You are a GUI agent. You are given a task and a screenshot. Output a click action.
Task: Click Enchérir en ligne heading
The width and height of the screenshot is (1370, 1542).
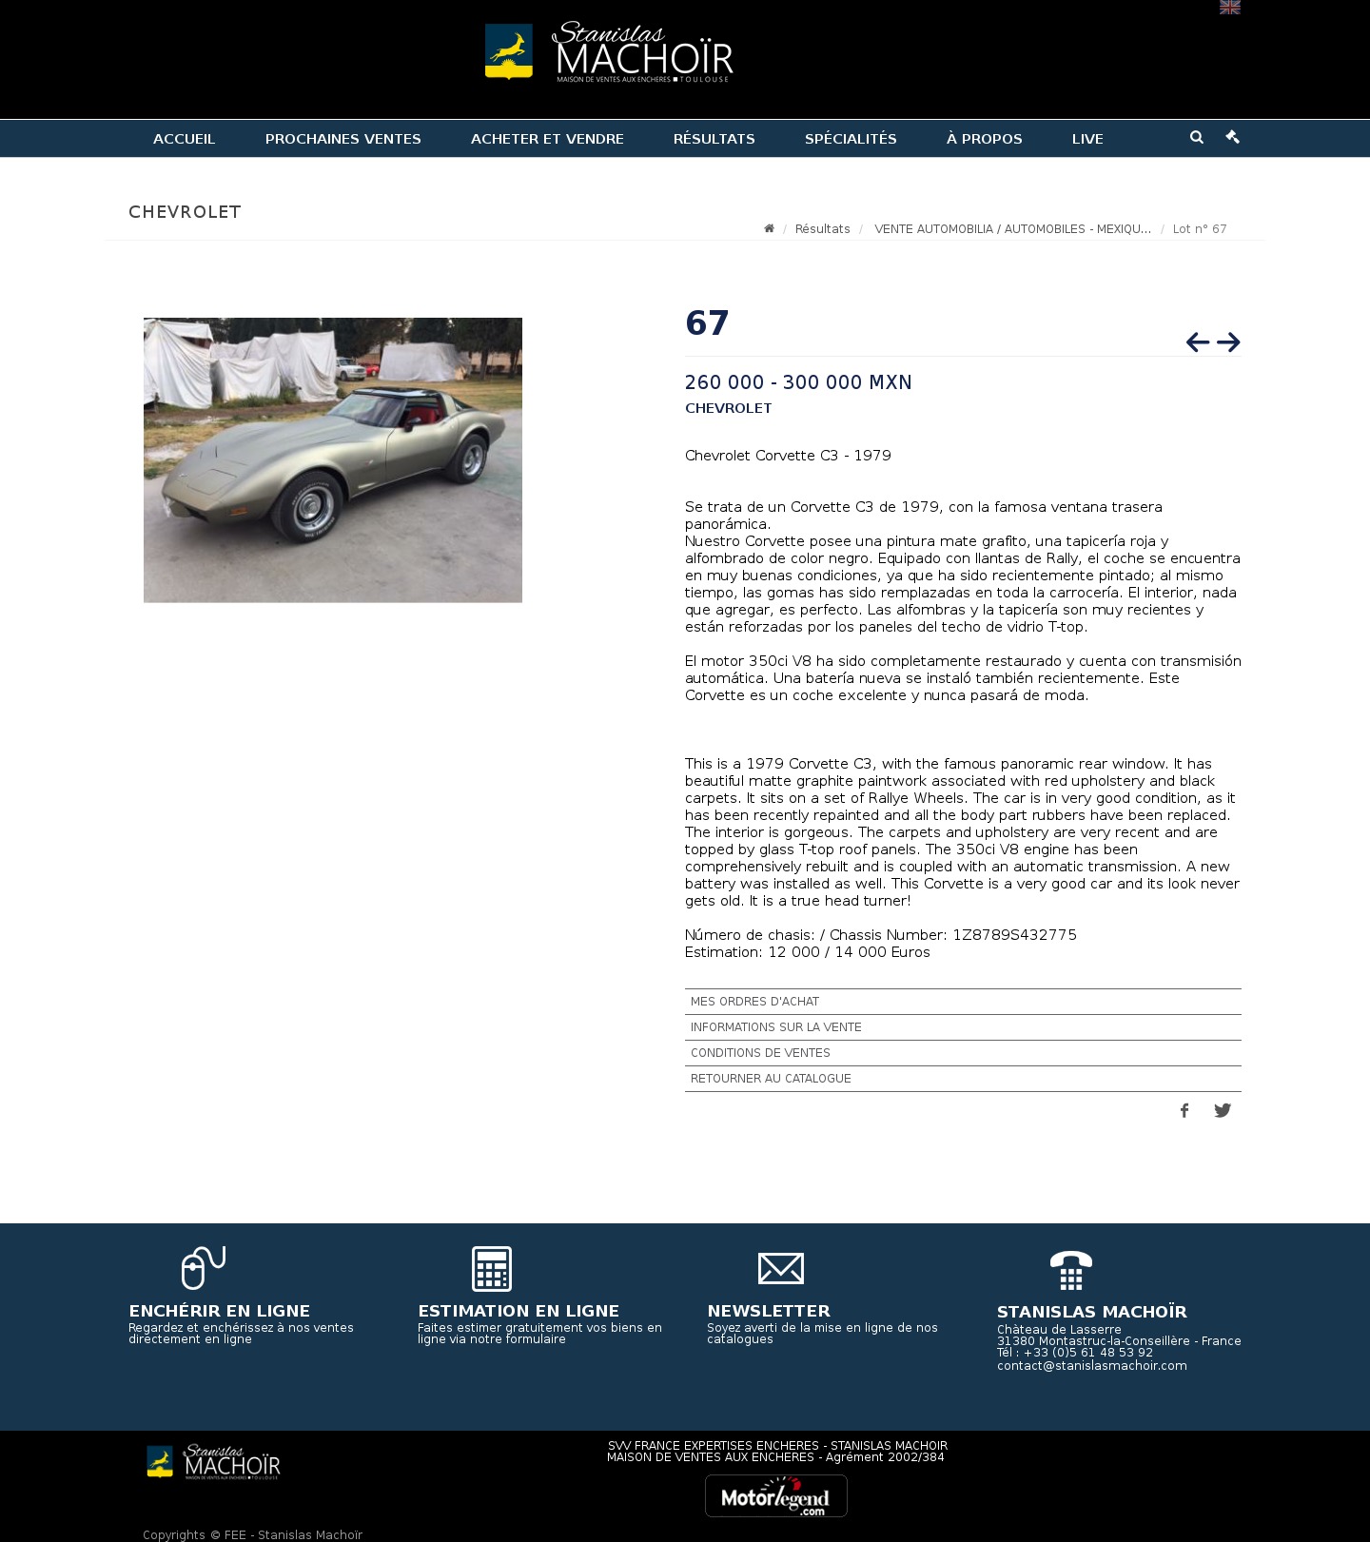220,1311
